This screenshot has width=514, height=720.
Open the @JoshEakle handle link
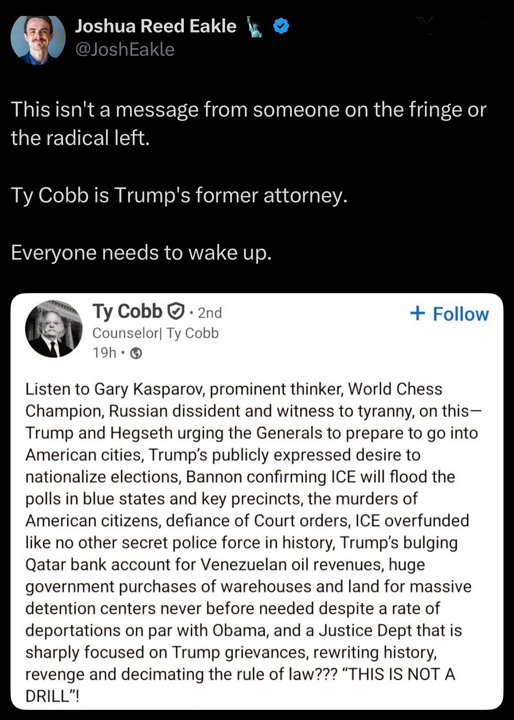pyautogui.click(x=125, y=50)
